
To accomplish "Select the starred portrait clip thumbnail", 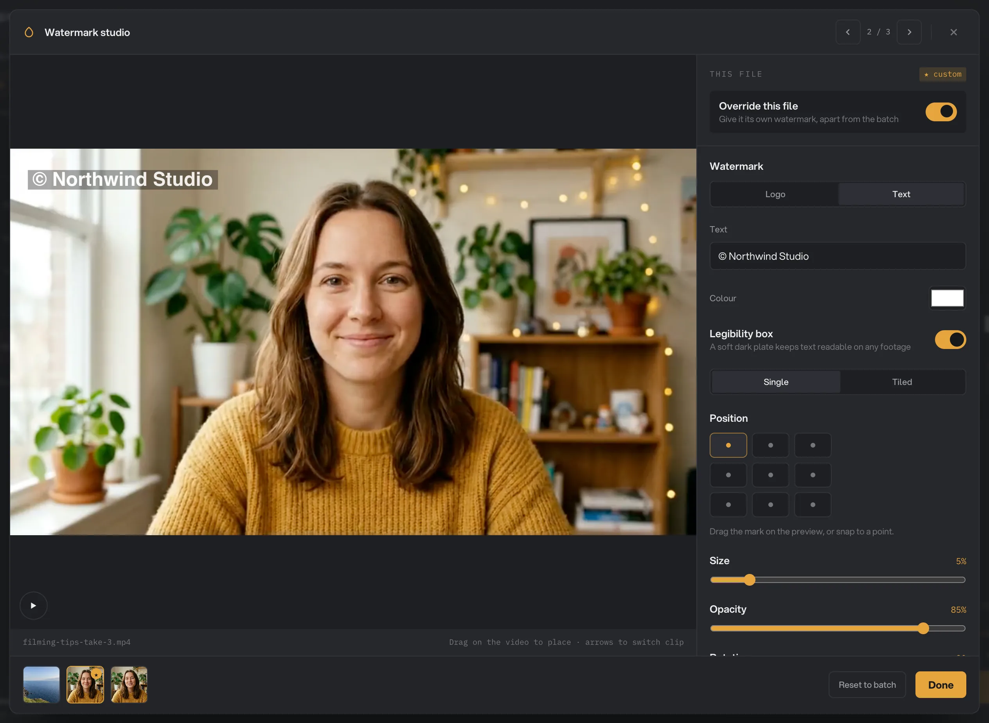I will click(85, 685).
